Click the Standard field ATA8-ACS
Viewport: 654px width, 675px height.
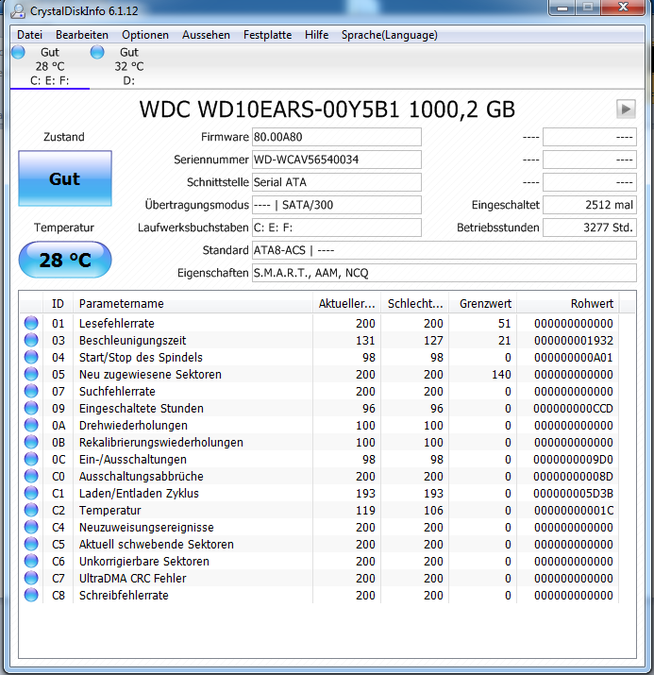click(x=444, y=250)
